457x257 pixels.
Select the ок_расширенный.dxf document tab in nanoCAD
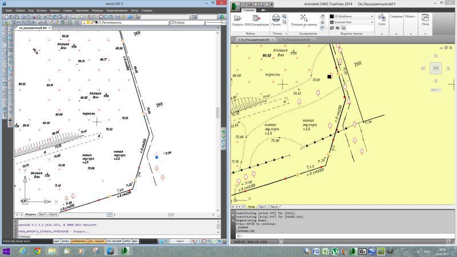[33, 28]
